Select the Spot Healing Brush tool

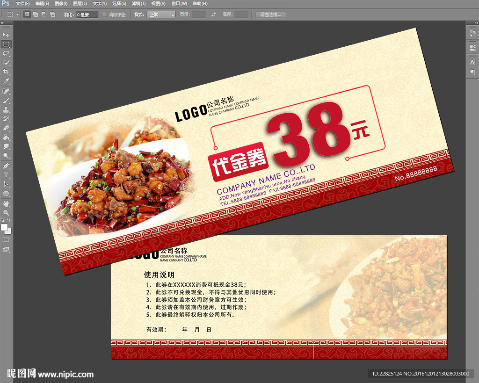click(x=6, y=91)
